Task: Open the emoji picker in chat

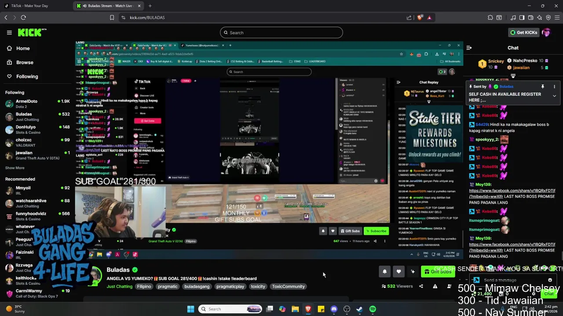Action: [550, 280]
